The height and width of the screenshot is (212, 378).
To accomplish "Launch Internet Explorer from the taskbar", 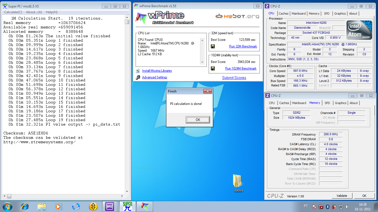I will pyautogui.click(x=25, y=206).
